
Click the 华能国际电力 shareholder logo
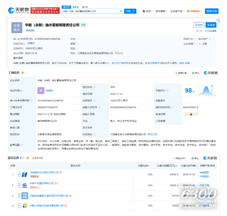(x=25, y=174)
